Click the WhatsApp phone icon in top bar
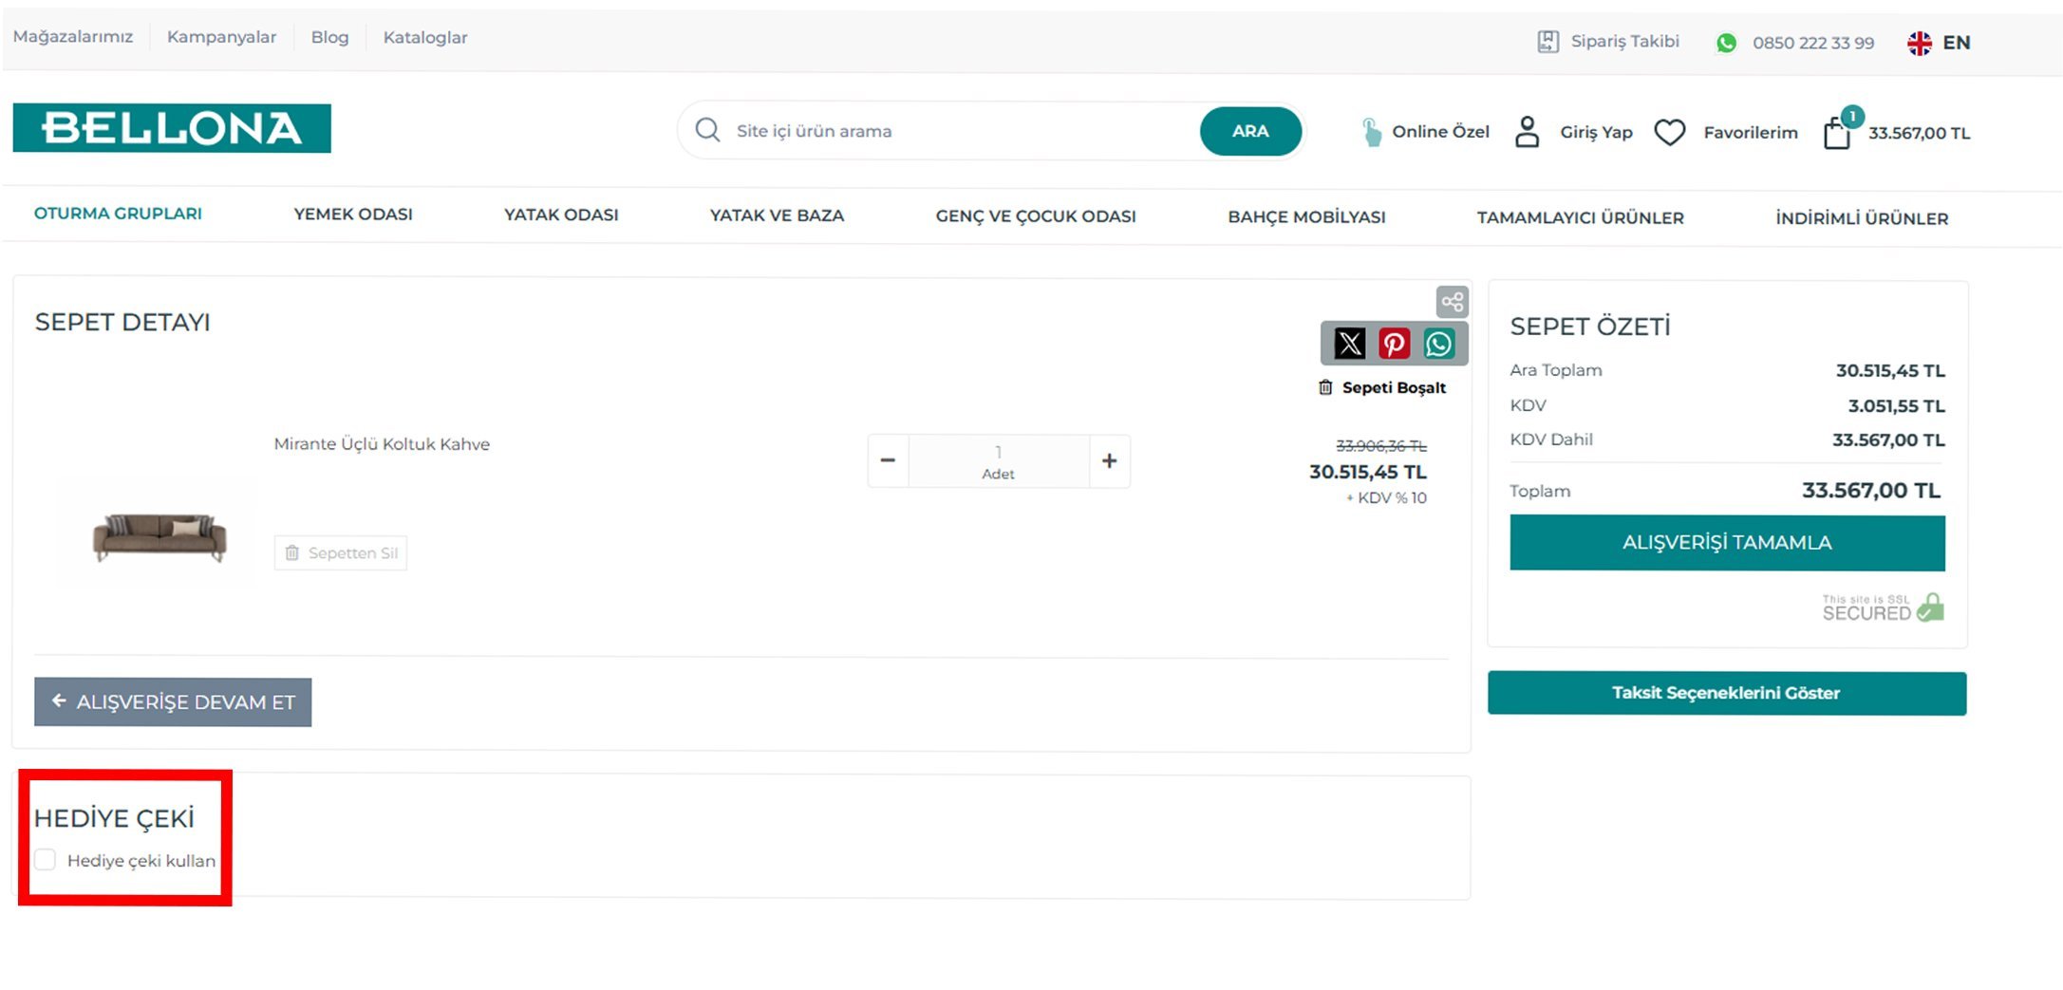The image size is (2063, 990). 1726,43
